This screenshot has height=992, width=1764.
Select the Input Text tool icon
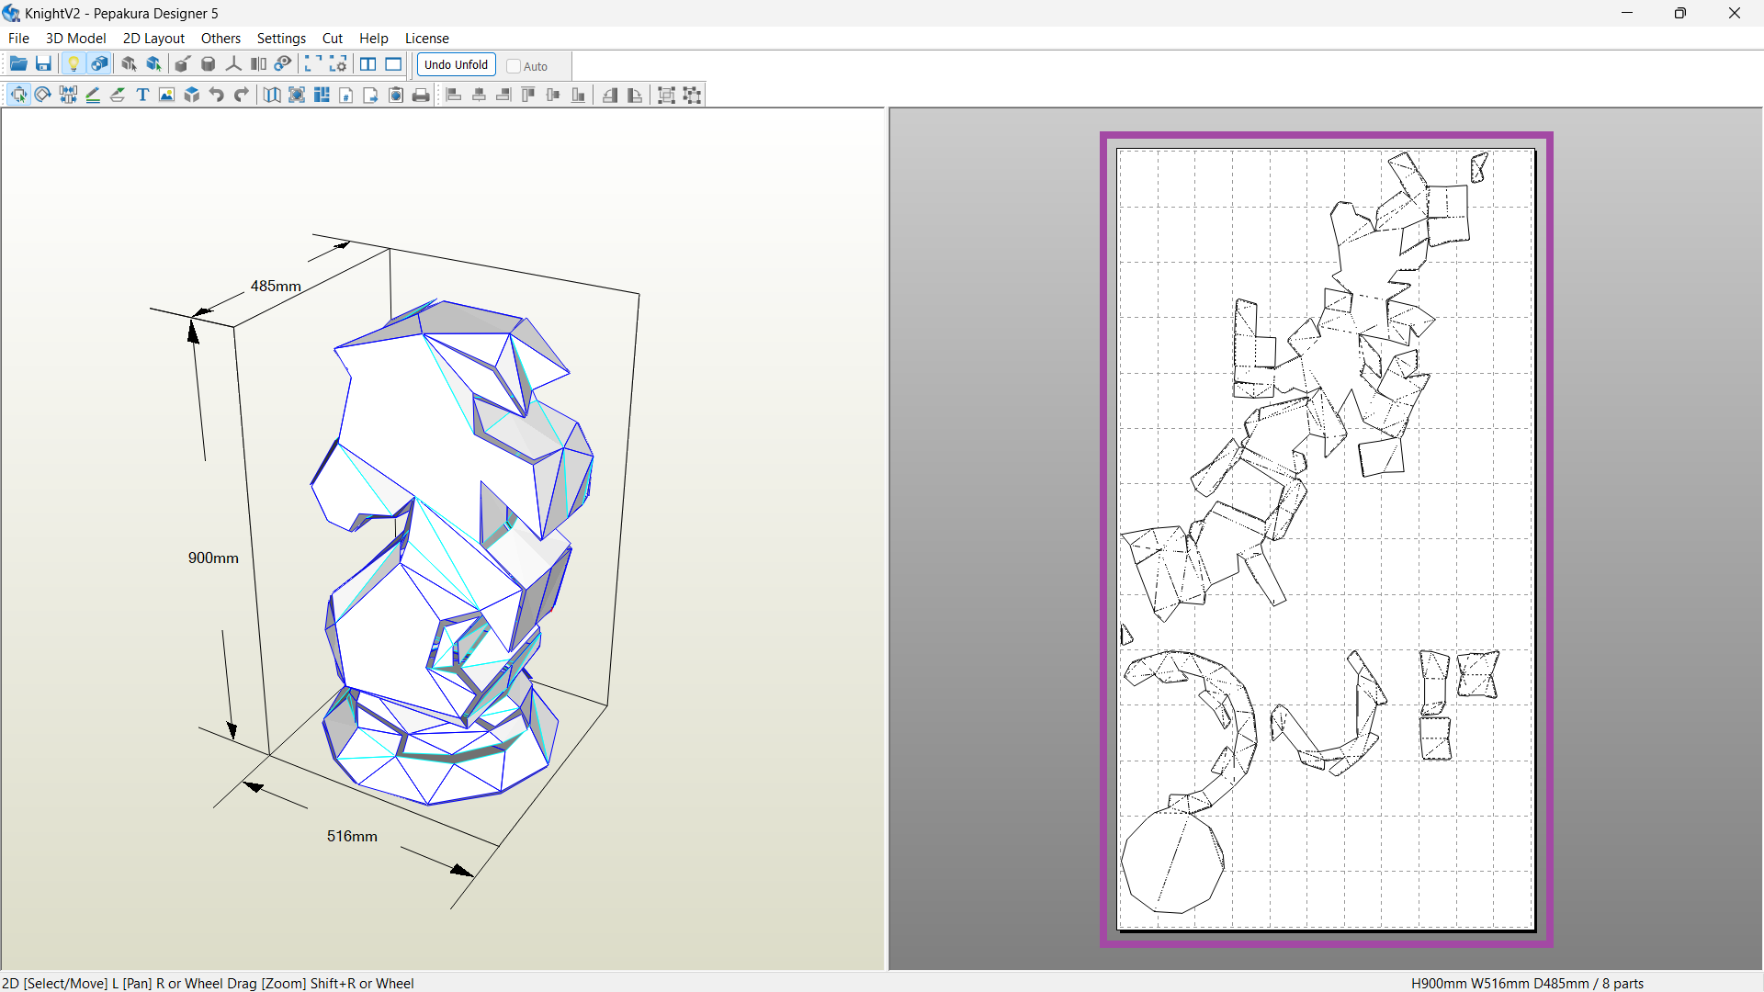tap(142, 95)
